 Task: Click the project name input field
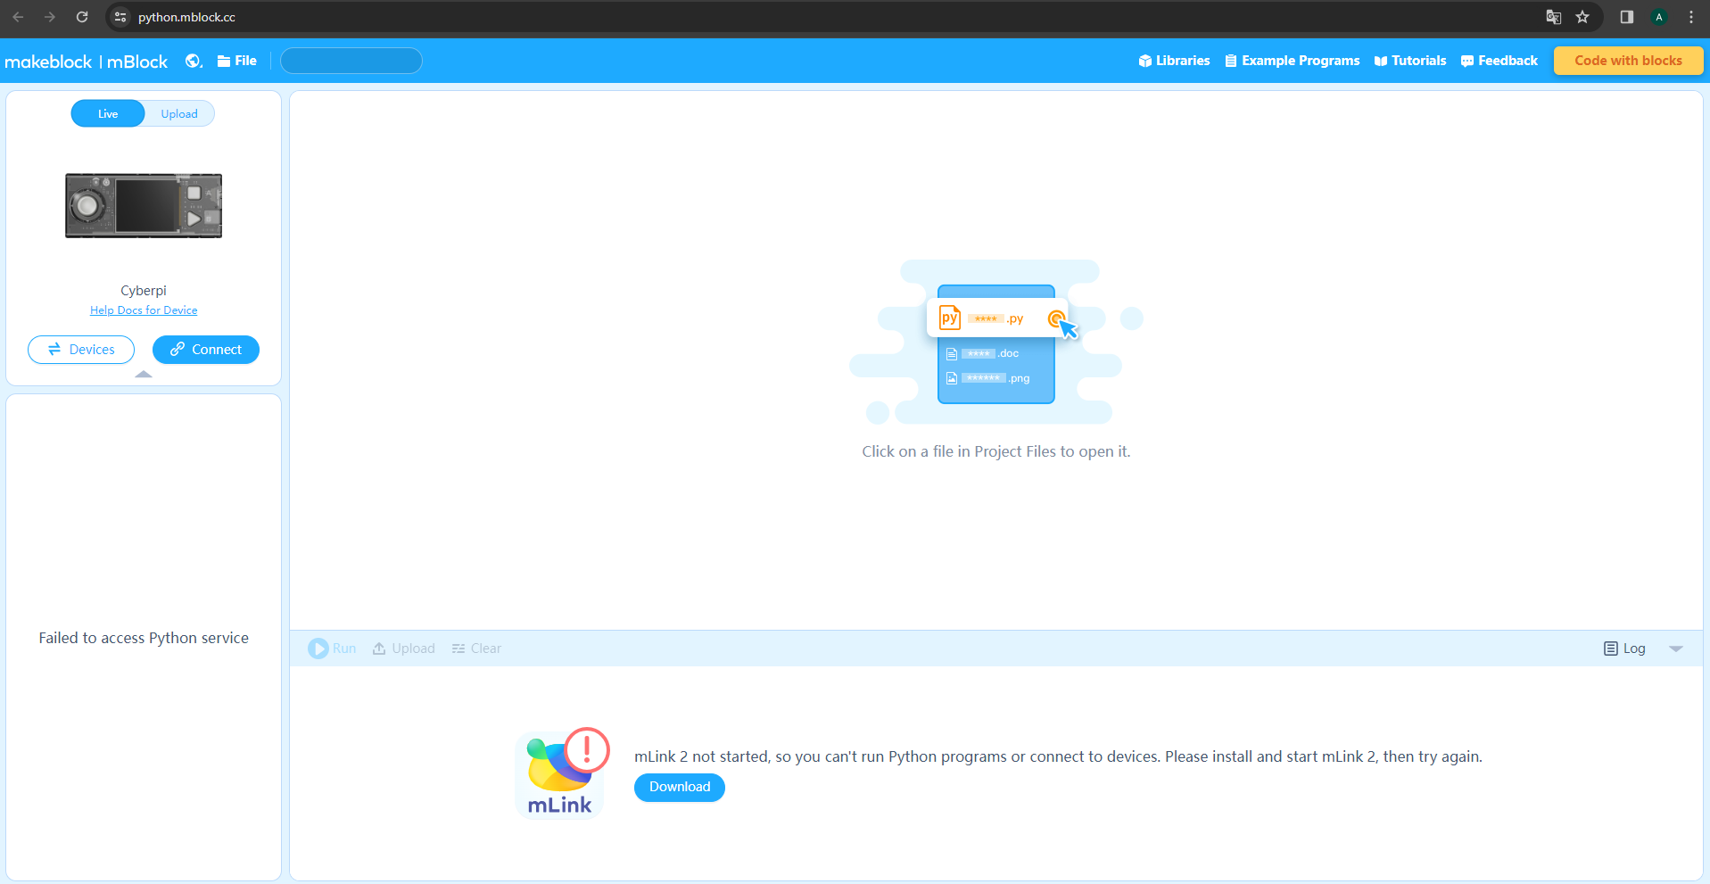point(351,61)
